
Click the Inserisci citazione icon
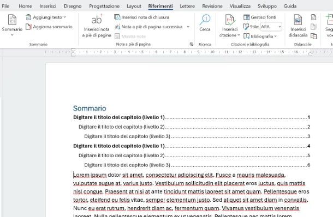pos(230,20)
